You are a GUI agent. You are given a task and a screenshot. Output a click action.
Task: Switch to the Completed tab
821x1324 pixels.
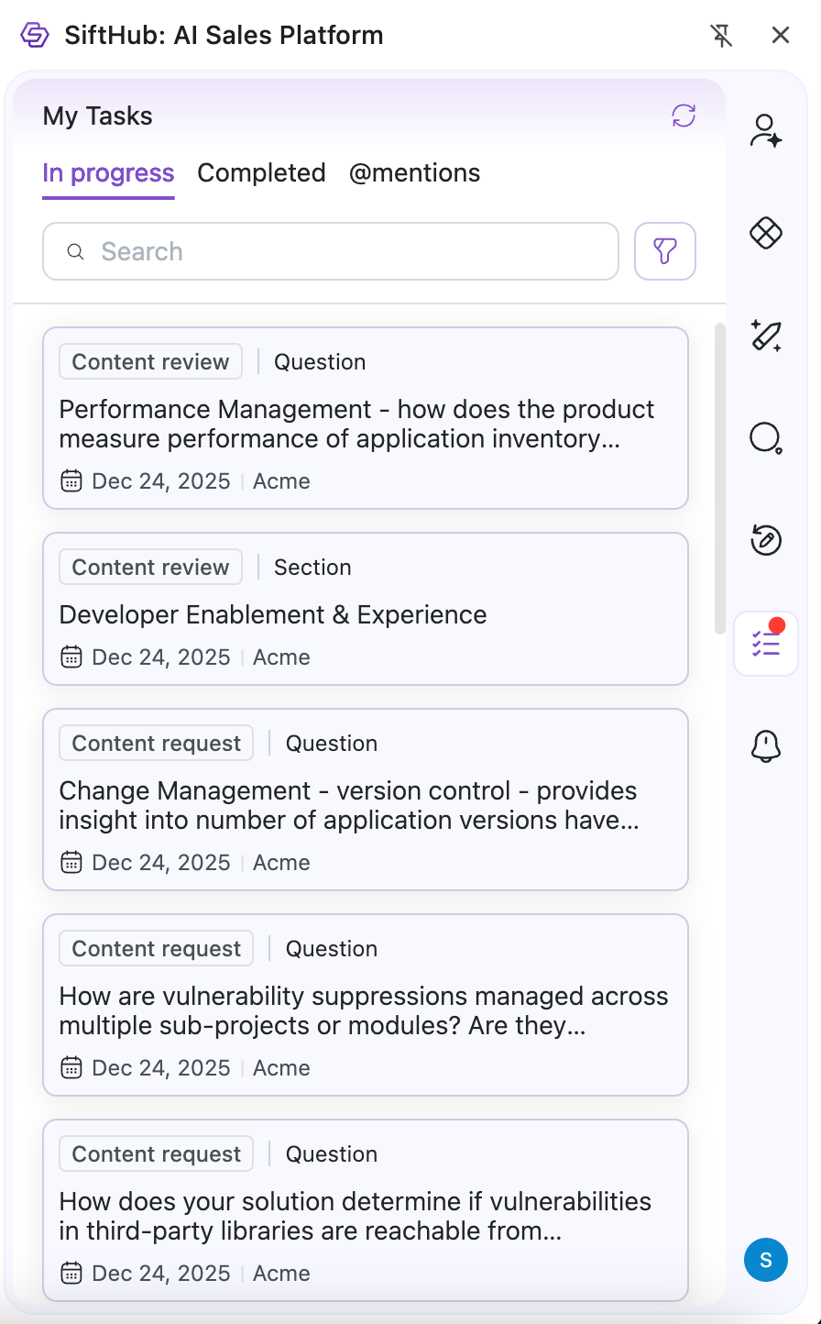(x=261, y=173)
